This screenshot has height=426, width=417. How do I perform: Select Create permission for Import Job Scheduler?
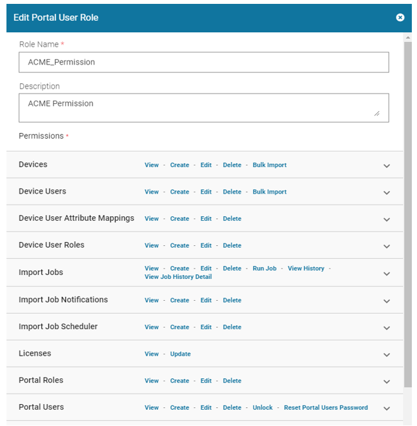tap(179, 327)
